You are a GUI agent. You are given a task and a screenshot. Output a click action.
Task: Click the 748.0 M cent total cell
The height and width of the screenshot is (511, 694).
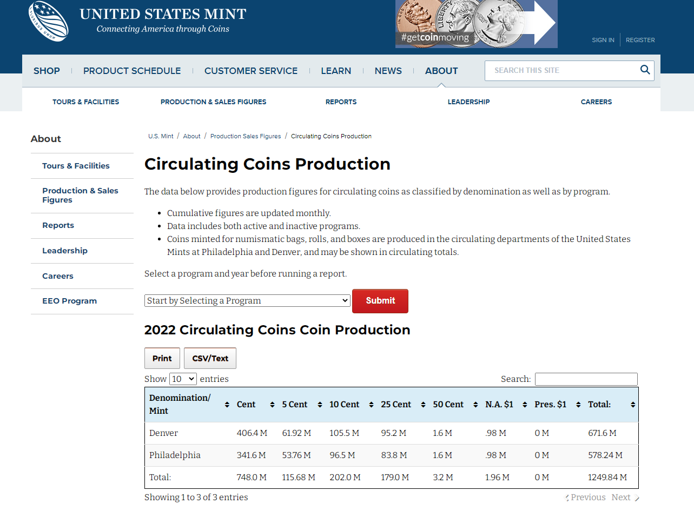point(252,478)
